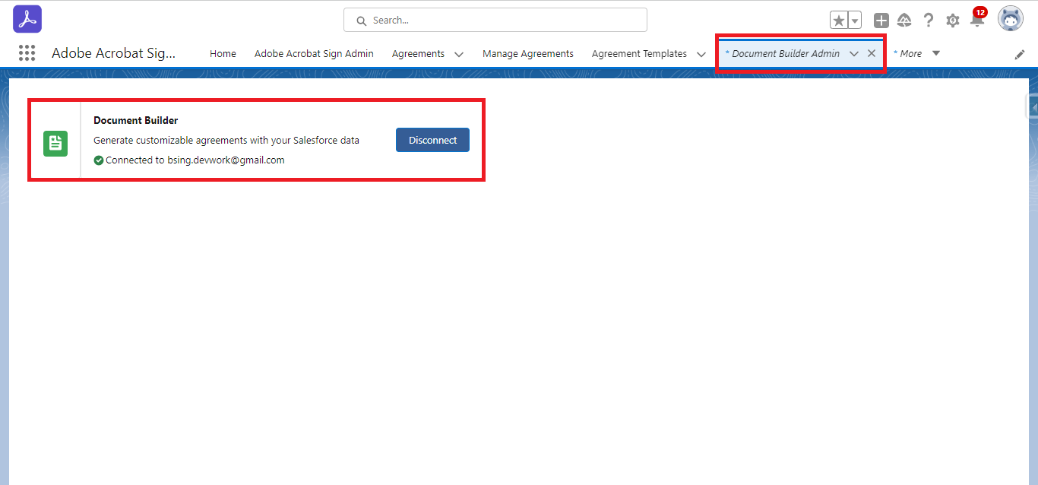The height and width of the screenshot is (485, 1038).
Task: Open the Setup gear menu
Action: 953,21
